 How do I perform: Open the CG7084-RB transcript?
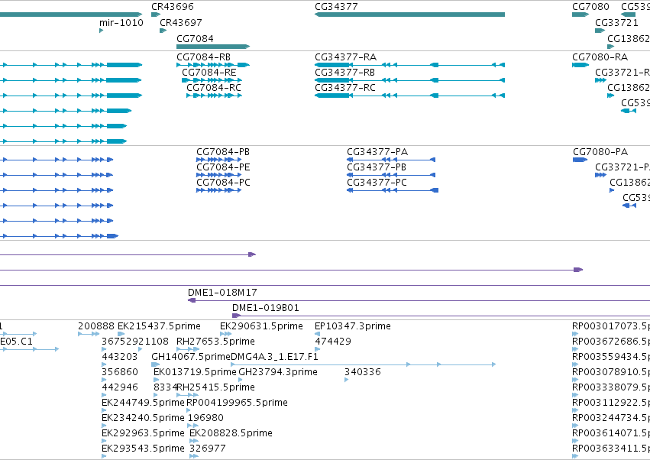pyautogui.click(x=213, y=65)
